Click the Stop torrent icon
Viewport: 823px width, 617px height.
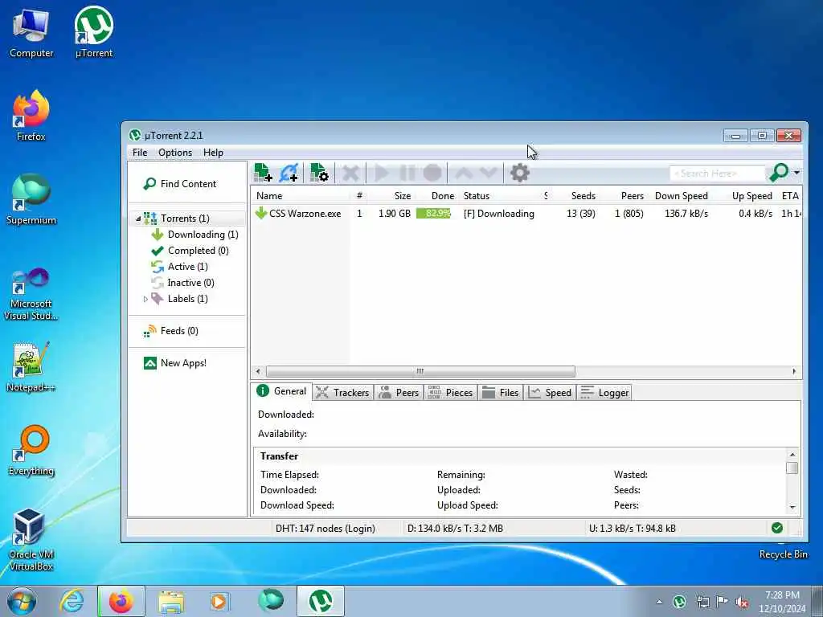coord(432,173)
